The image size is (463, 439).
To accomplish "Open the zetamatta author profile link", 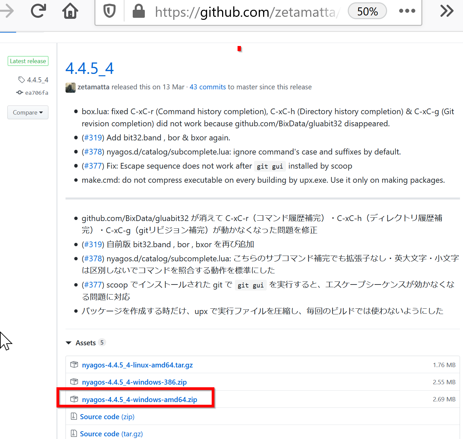I will coord(93,87).
